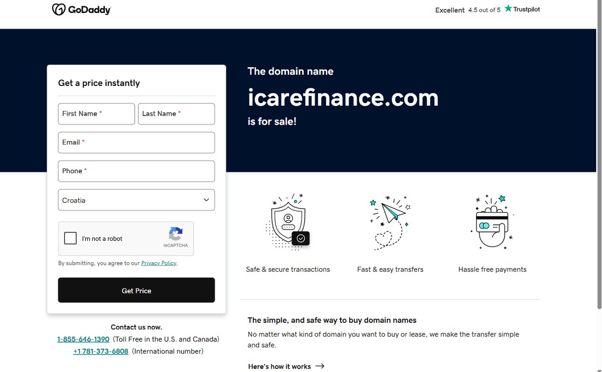Viewport: 602px width, 372px height.
Task: Click international number +1 781-373-6808
Action: coord(101,351)
